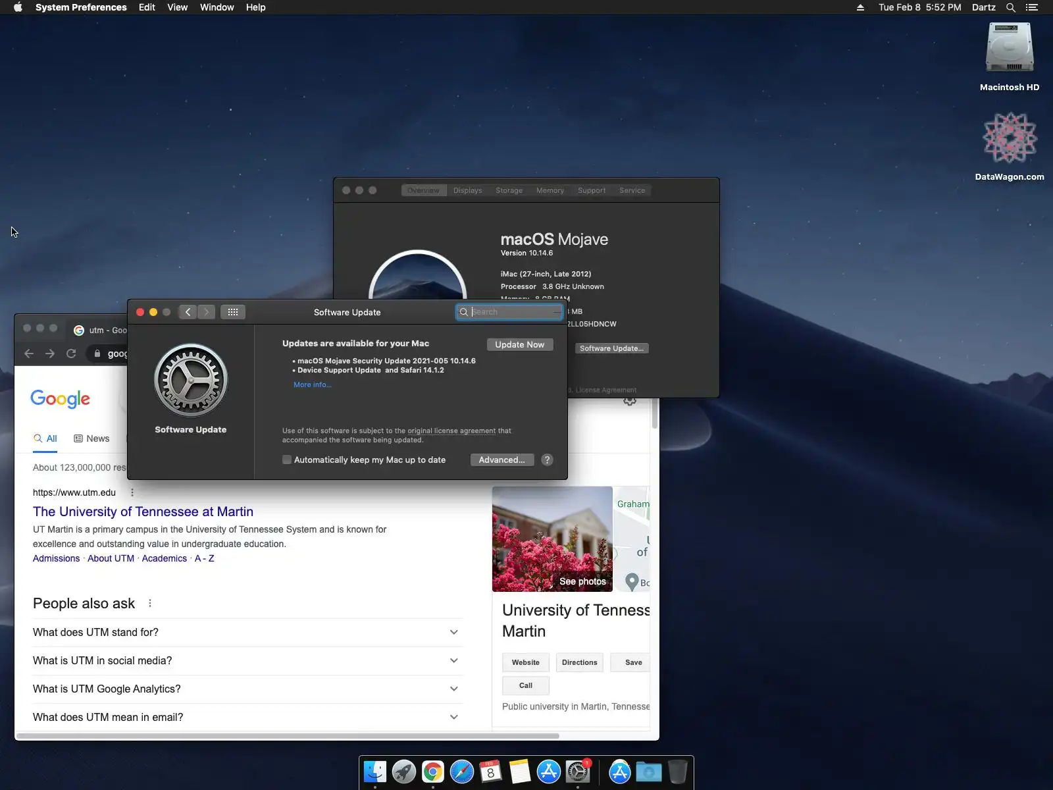Open People also ask three-dot options
The width and height of the screenshot is (1053, 790).
point(150,603)
